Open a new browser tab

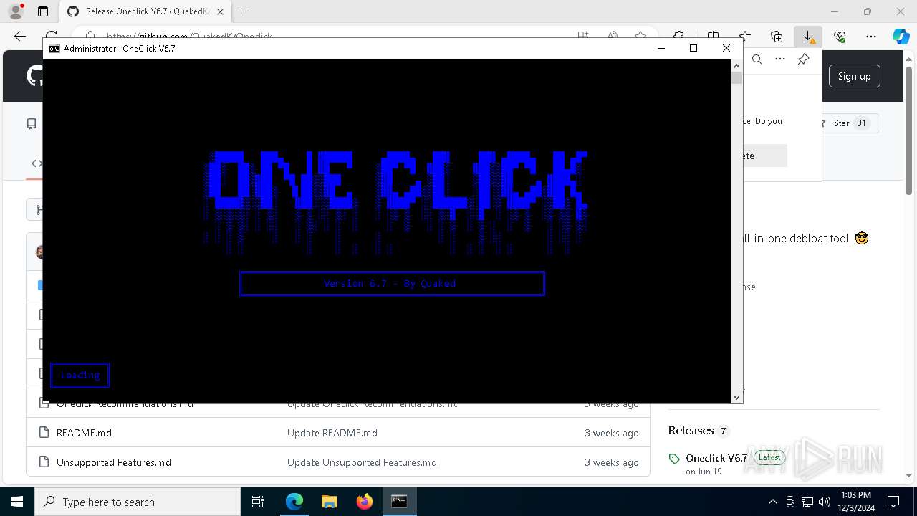tap(244, 11)
